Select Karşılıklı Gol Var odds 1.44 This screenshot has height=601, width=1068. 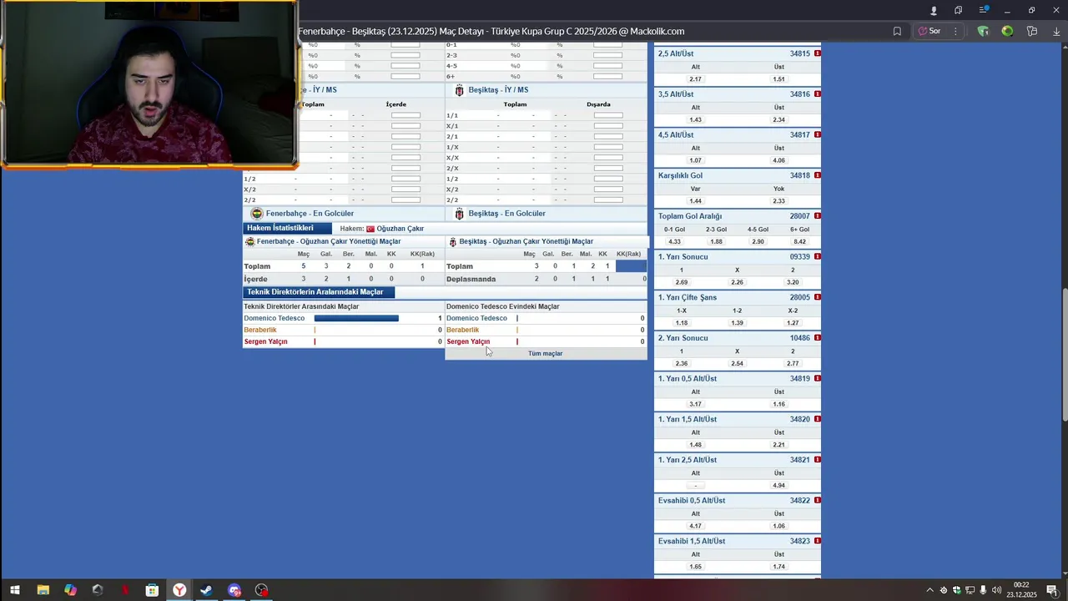point(695,201)
